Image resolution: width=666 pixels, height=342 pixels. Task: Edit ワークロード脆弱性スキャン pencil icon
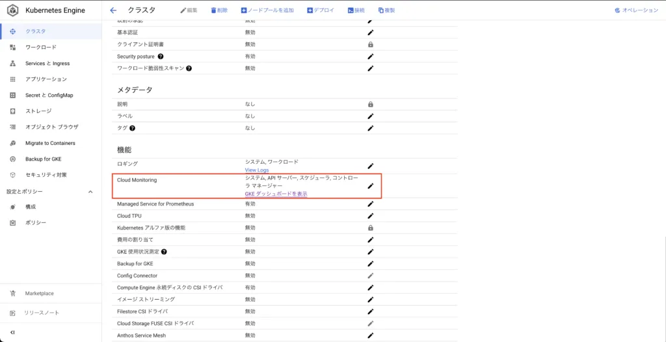[370, 68]
